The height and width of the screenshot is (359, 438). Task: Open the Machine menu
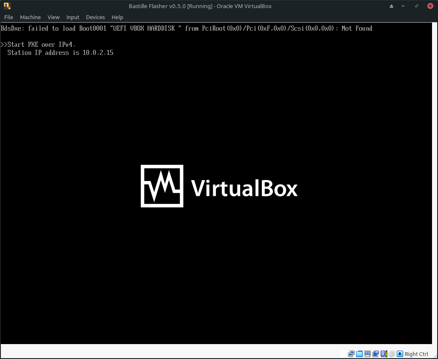coord(30,17)
